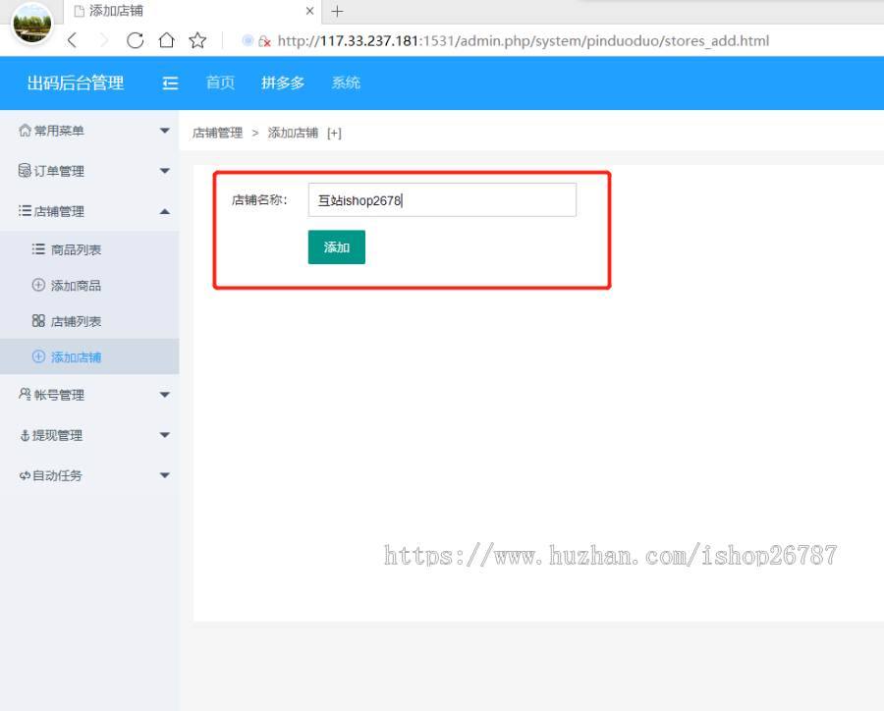
Task: Open 添加商品 in the sidebar
Action: [89, 286]
